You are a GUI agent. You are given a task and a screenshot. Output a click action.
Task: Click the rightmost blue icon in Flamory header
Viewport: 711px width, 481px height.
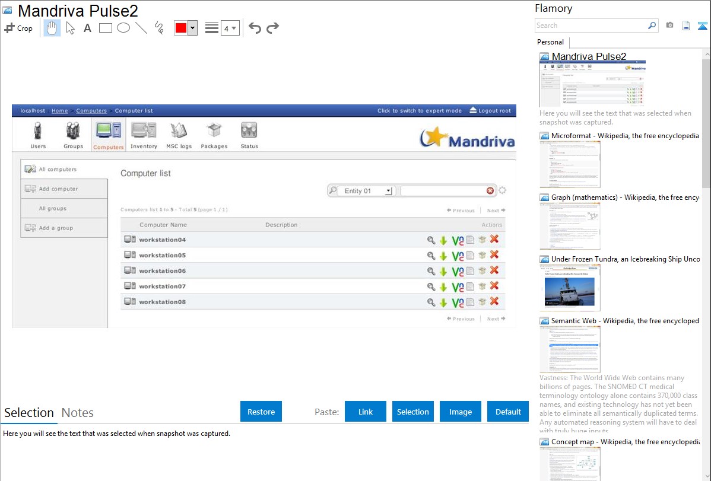point(702,26)
